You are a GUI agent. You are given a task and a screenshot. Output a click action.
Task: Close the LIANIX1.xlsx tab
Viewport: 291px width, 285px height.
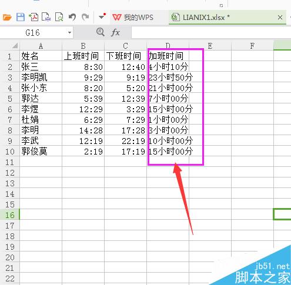point(280,18)
